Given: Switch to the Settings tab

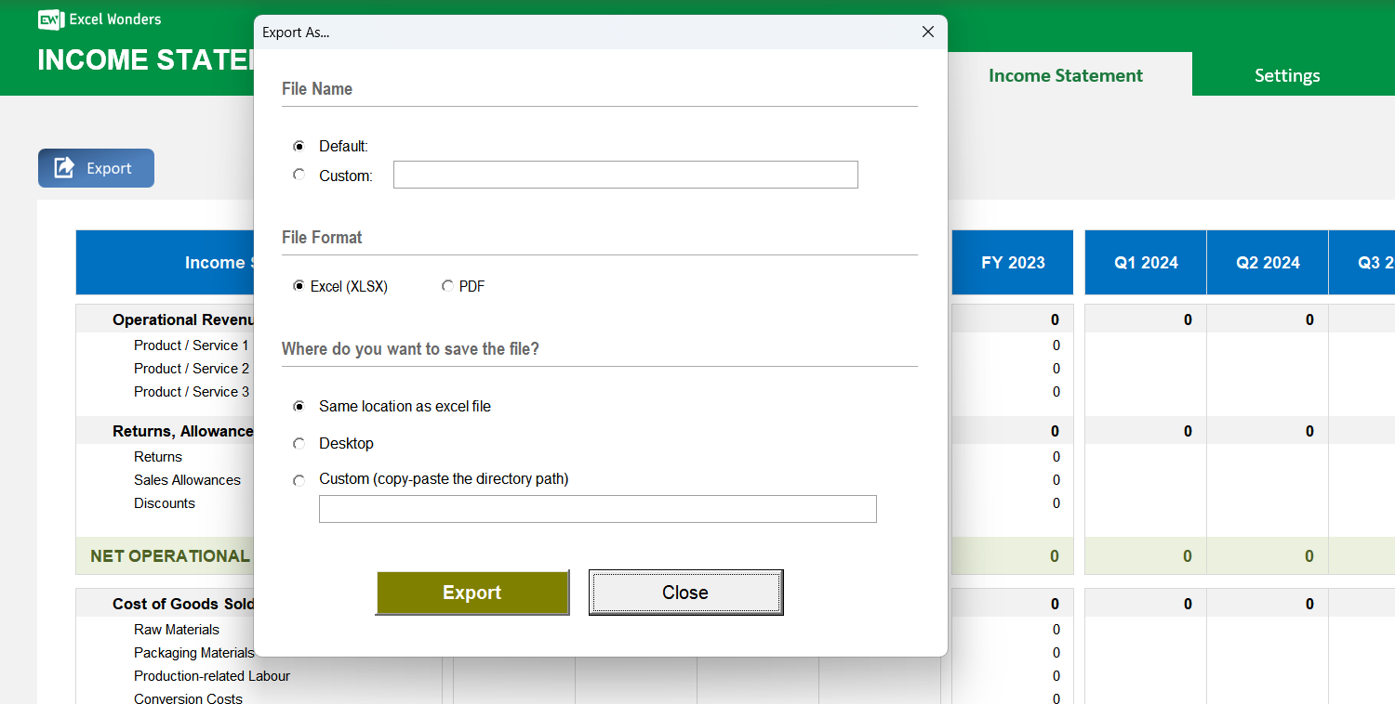Looking at the screenshot, I should coord(1287,75).
